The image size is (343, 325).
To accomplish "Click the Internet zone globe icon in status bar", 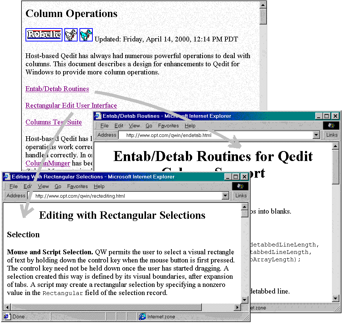I will (x=143, y=316).
